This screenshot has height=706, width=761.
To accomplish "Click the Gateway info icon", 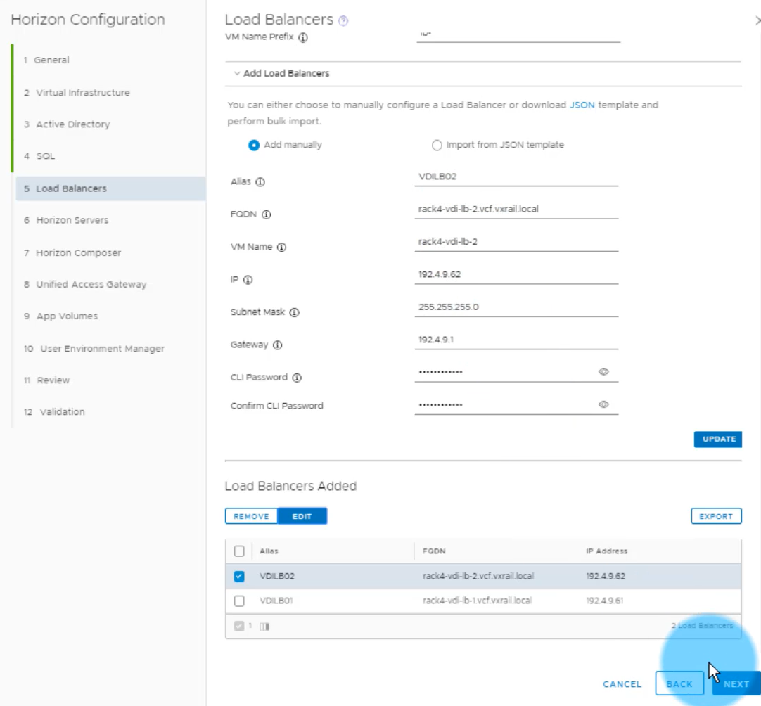I will pyautogui.click(x=277, y=345).
